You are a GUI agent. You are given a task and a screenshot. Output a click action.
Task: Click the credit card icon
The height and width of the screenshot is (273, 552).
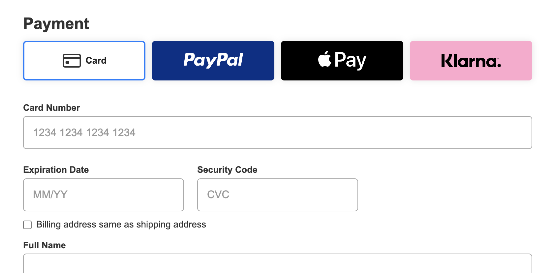(x=72, y=61)
